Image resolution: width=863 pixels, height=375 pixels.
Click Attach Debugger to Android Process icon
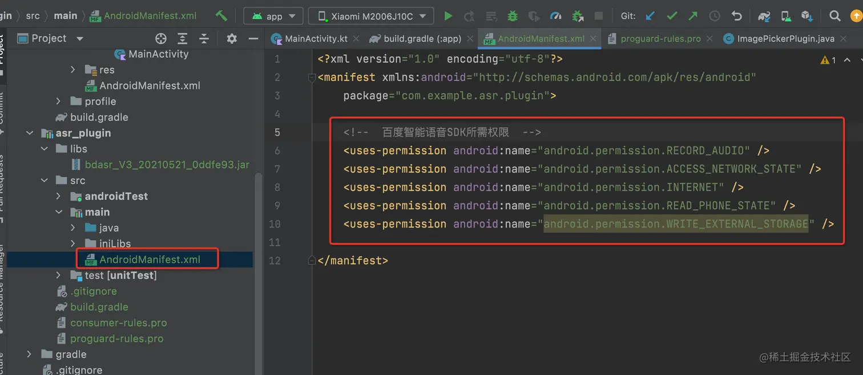[577, 16]
